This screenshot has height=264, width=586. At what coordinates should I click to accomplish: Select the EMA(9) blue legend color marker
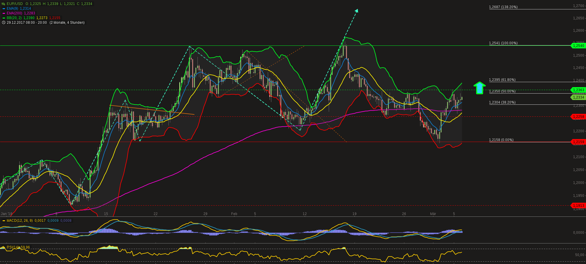coord(4,9)
